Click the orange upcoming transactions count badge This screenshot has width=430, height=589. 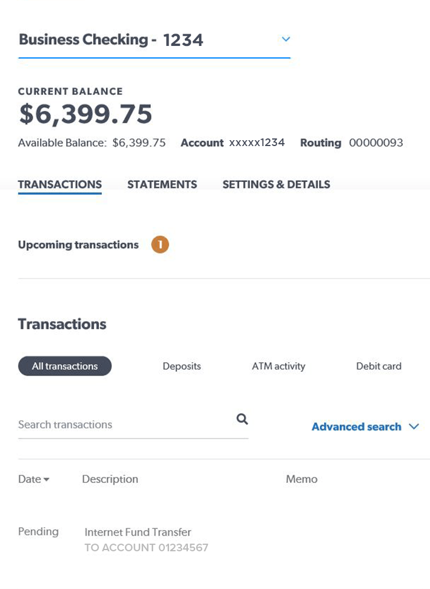point(160,245)
